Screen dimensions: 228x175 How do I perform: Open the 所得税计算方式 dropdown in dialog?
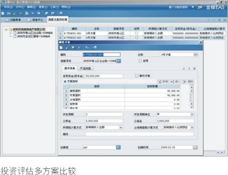tap(121, 128)
